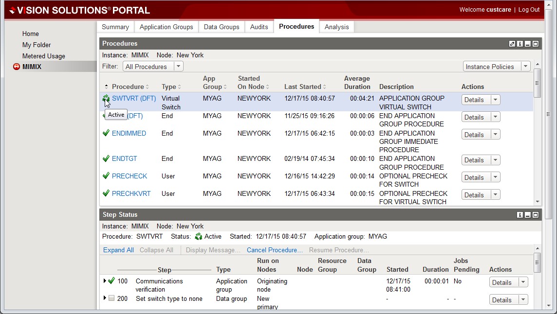Open the All Procedures filter dropdown
The width and height of the screenshot is (557, 314).
click(x=153, y=67)
